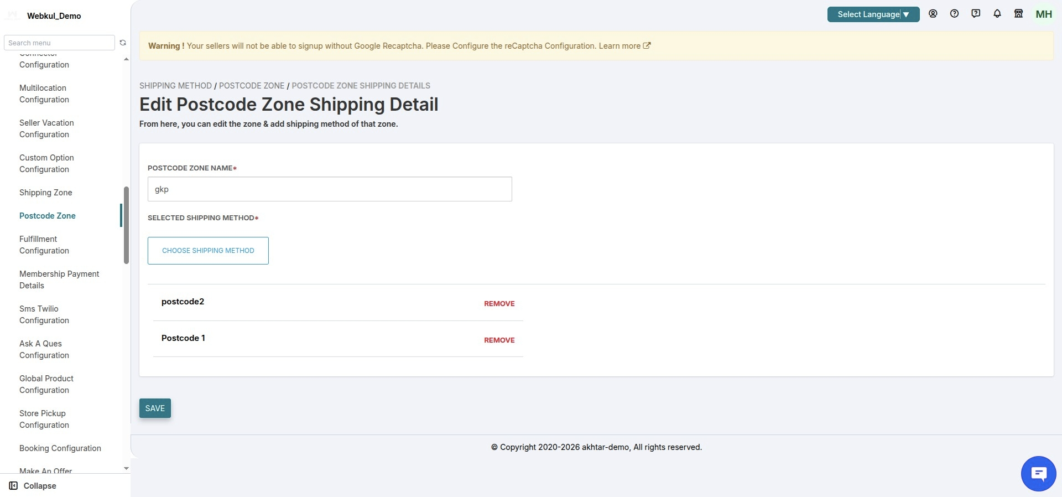Click Choose Shipping Method button
Screen dimensions: 1062x497
[208, 251]
